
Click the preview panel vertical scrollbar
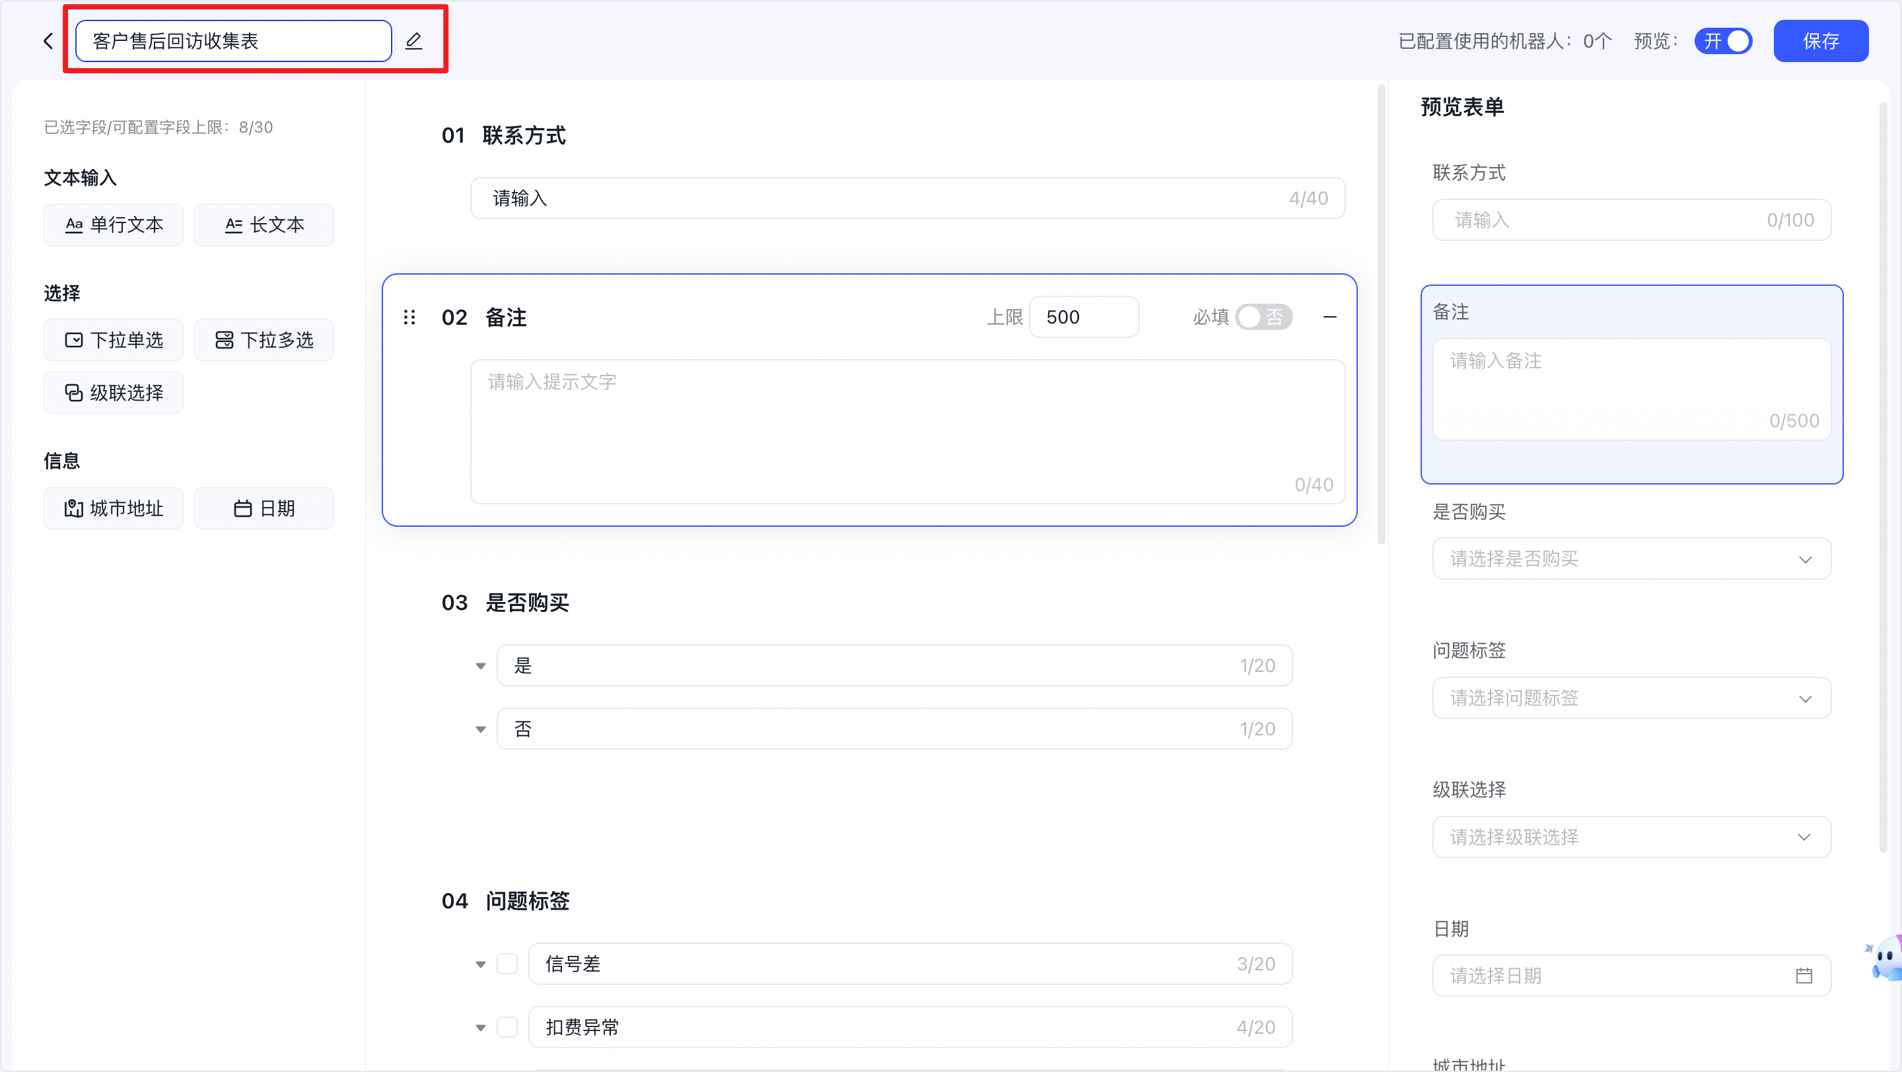tap(1883, 477)
